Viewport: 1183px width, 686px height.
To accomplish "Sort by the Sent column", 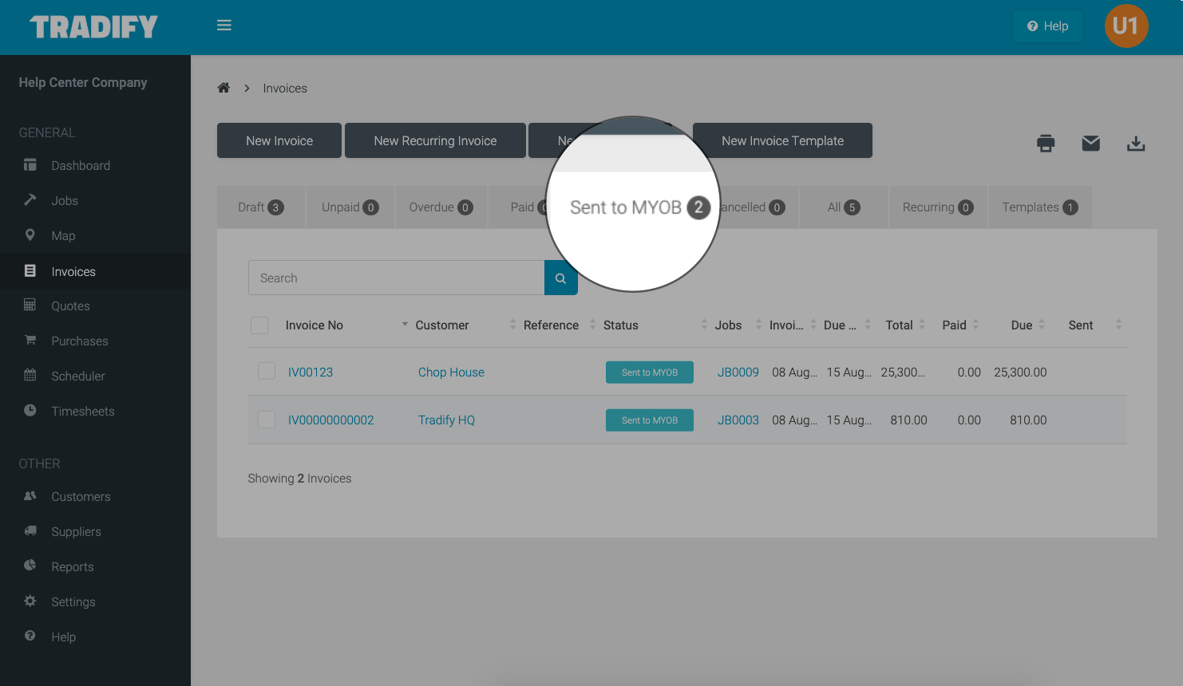I will tap(1081, 325).
